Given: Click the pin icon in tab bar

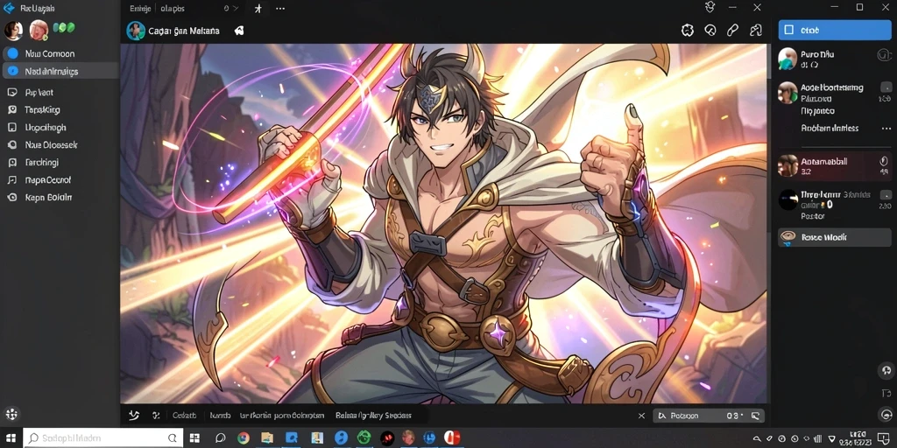Looking at the screenshot, I should tap(258, 9).
